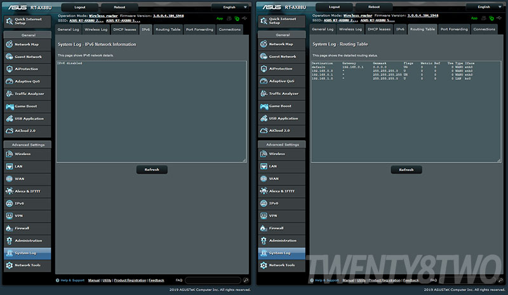The width and height of the screenshot is (508, 295).
Task: Click LAN icon in left window
Action: tap(10, 166)
